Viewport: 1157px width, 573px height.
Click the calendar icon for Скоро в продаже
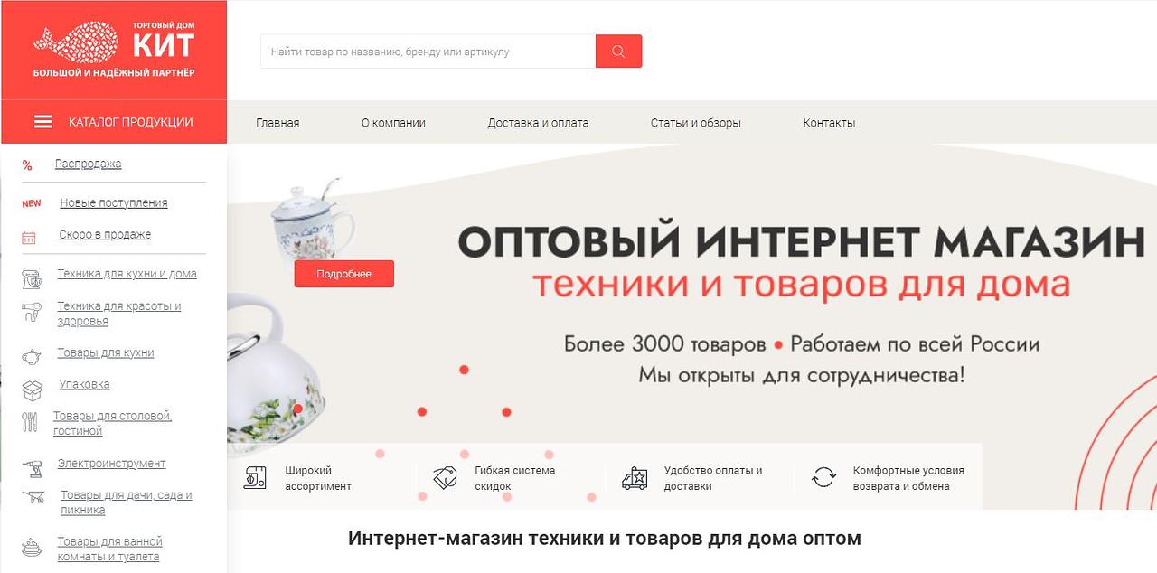click(29, 238)
